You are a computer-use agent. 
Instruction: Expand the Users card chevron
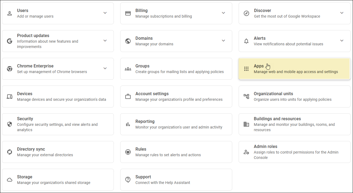(105, 13)
